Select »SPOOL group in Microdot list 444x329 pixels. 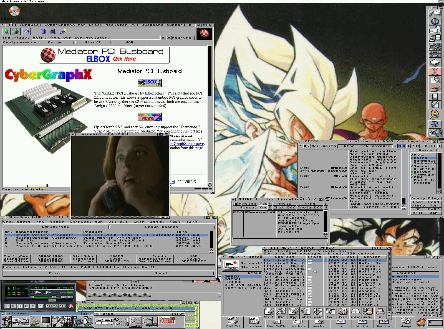point(233,279)
